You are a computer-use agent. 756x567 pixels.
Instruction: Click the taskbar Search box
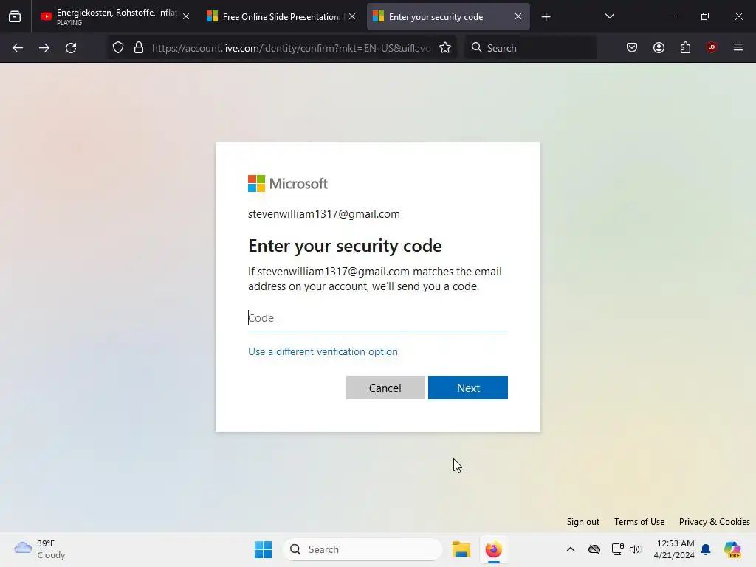(x=362, y=549)
